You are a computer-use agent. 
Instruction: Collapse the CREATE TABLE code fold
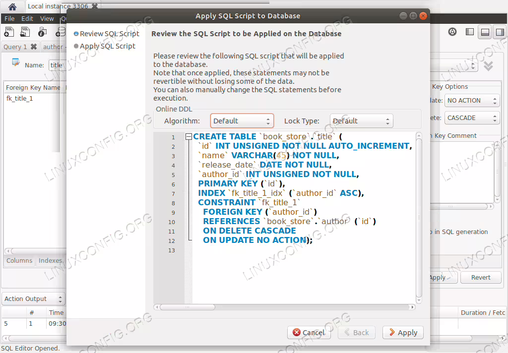[x=189, y=137]
